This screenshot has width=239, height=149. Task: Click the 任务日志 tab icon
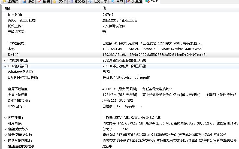(x=90, y=1)
